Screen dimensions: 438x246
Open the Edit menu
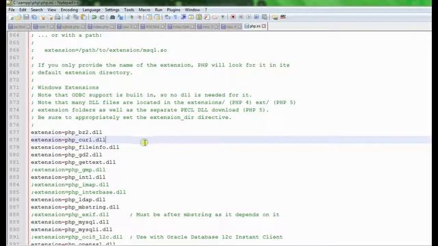[23, 10]
